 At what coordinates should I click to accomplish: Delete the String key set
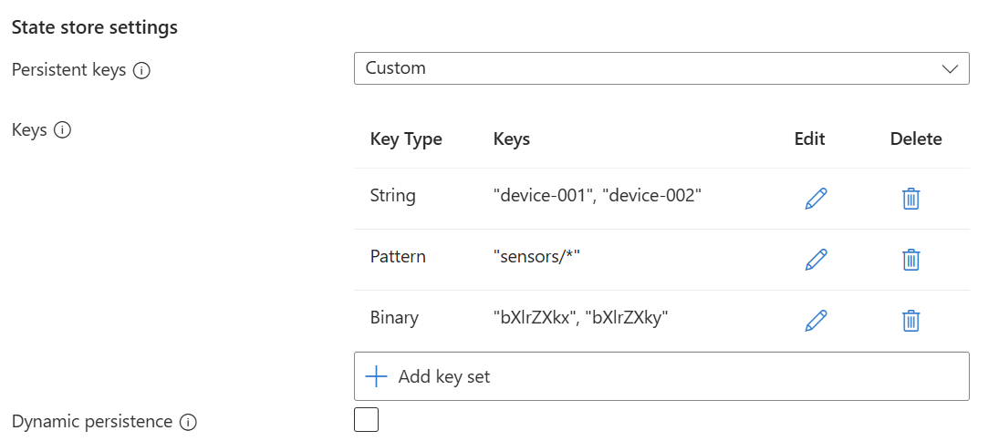[x=910, y=199]
